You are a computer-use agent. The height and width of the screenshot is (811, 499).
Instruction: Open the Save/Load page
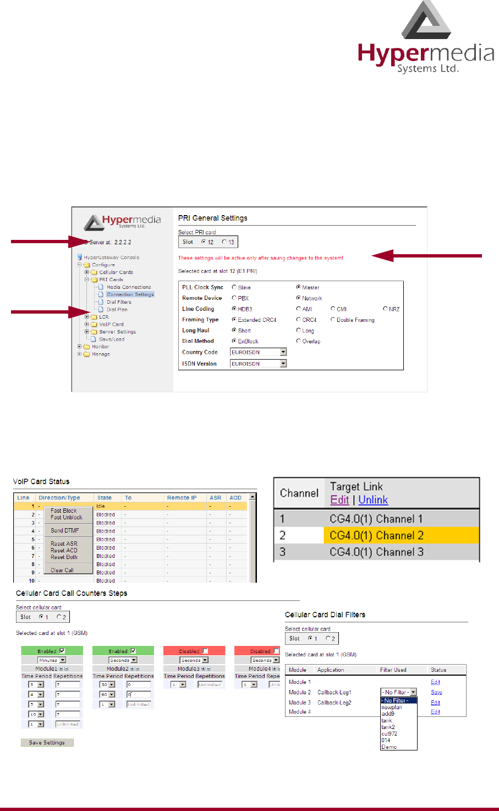point(112,339)
